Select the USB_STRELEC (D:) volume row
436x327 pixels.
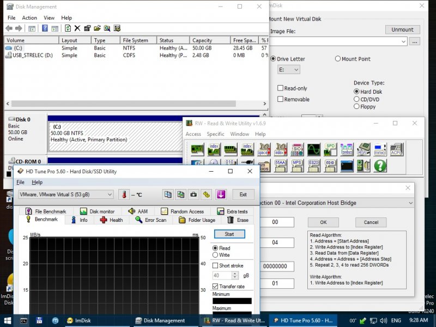136,56
